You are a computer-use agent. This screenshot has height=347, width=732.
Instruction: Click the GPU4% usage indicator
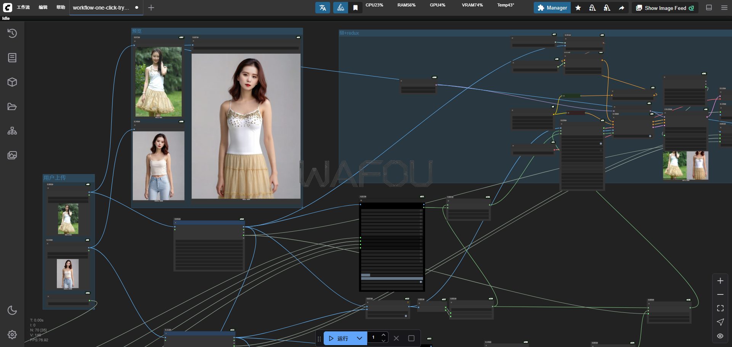[437, 5]
